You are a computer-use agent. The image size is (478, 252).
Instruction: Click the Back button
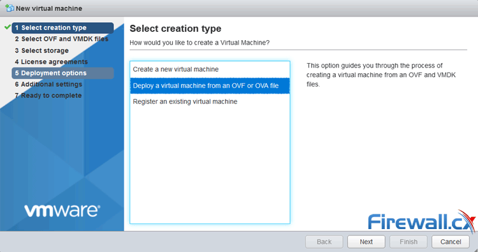click(324, 242)
